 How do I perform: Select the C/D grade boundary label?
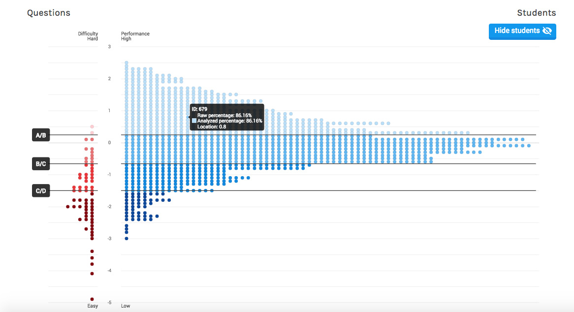(x=41, y=190)
